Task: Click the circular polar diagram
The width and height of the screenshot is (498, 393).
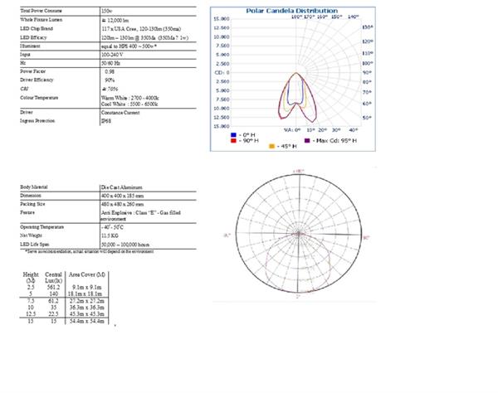Action: [x=299, y=234]
